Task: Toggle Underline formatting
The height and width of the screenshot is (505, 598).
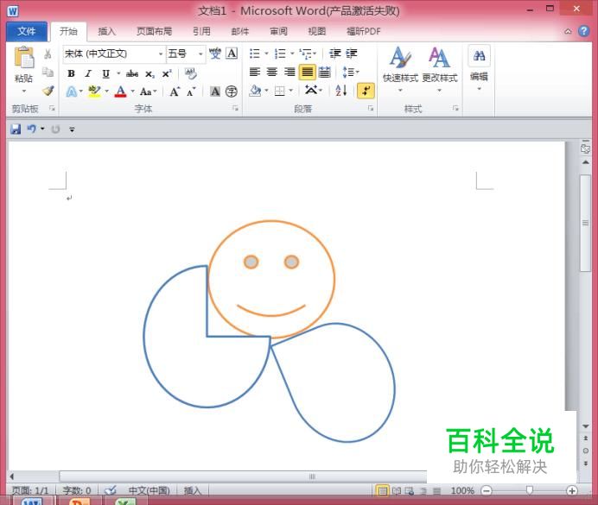Action: click(106, 73)
